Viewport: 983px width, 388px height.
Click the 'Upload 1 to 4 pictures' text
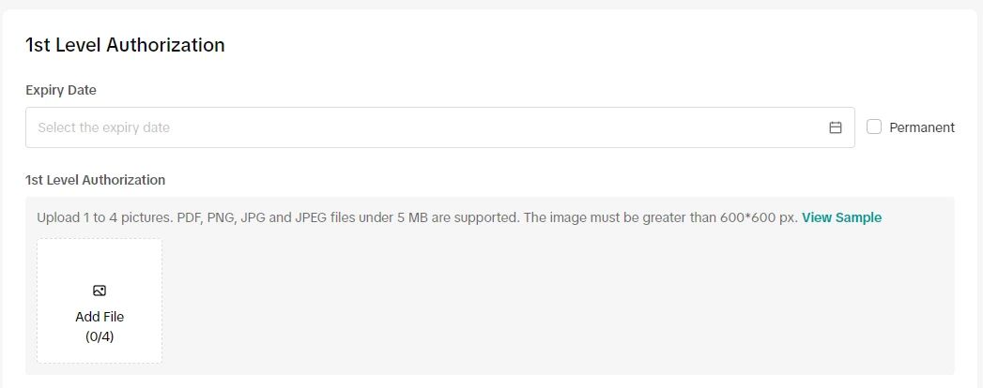[104, 217]
